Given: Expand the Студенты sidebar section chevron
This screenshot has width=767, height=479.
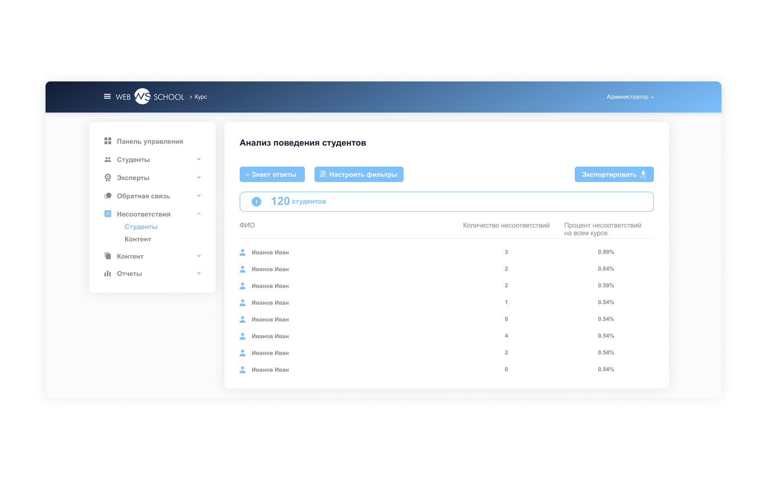Looking at the screenshot, I should point(199,159).
